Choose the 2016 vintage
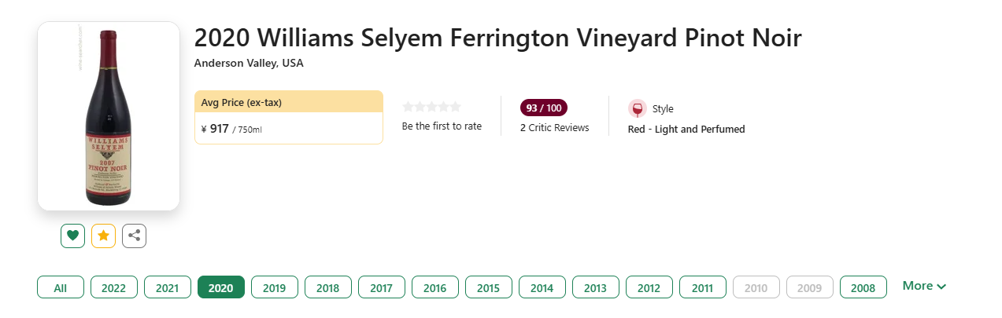Screen dimensions: 1002x318 (x=435, y=287)
